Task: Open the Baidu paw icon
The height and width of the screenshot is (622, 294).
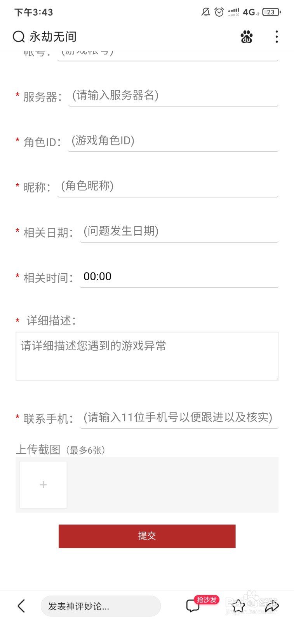Action: point(247,37)
